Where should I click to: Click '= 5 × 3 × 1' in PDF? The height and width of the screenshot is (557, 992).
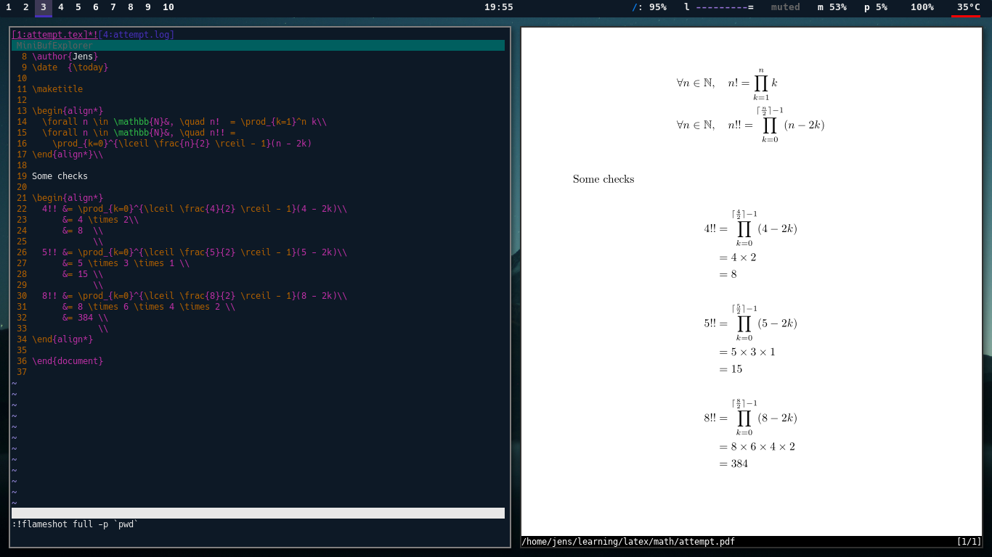pos(747,352)
